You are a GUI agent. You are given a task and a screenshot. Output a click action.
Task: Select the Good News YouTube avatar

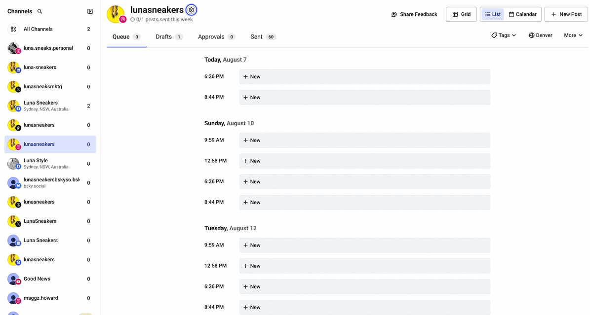[13, 279]
